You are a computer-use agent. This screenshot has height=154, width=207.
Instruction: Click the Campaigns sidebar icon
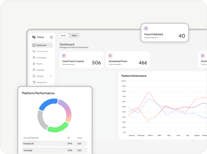click(34, 57)
